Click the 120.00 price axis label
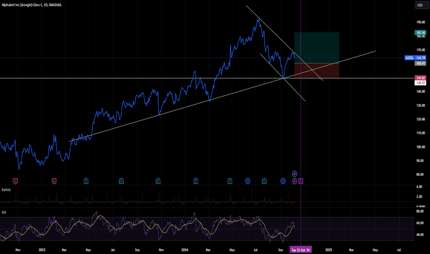 tap(420, 119)
